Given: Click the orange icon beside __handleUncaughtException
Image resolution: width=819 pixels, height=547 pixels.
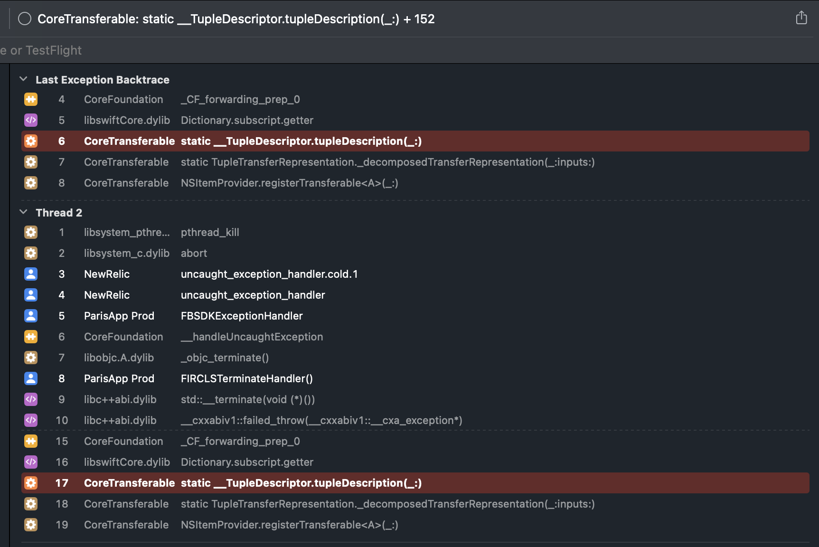Looking at the screenshot, I should click(31, 337).
